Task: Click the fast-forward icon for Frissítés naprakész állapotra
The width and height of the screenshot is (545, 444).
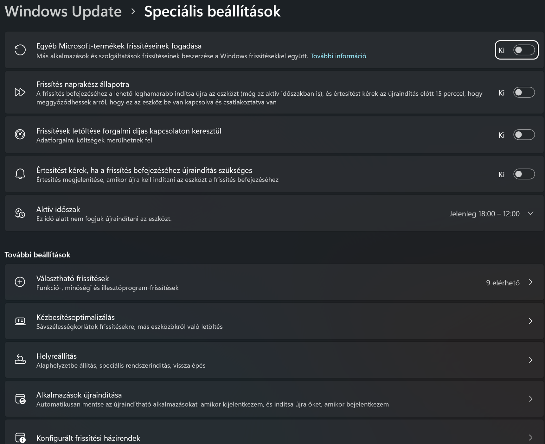Action: pyautogui.click(x=20, y=92)
